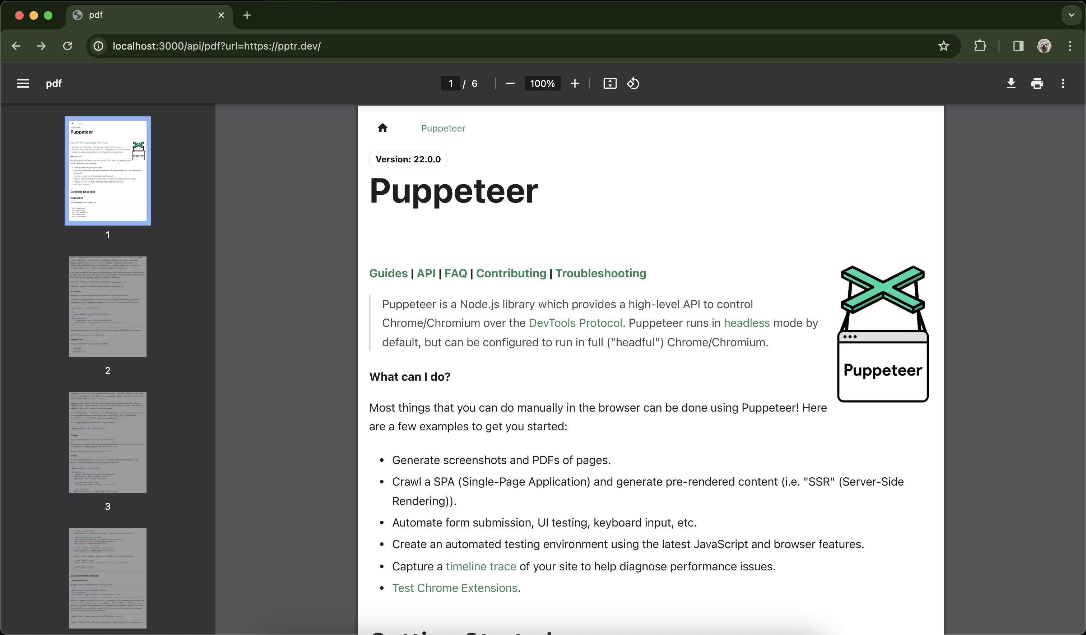
Task: Open the Troubleshooting link
Action: 601,273
